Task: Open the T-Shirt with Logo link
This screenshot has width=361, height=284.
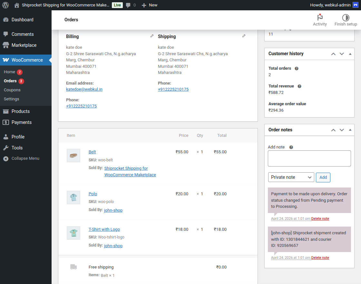Action: tap(104, 229)
